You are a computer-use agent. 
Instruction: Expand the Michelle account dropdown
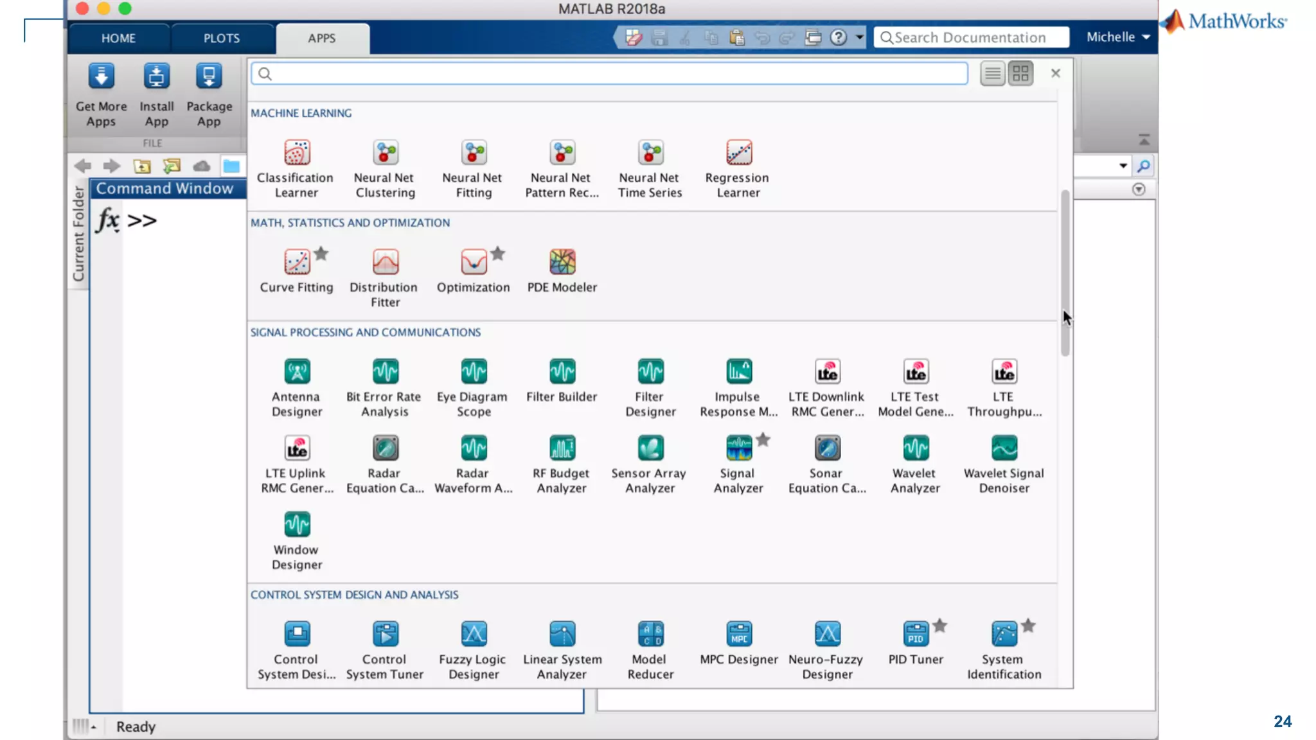point(1118,37)
